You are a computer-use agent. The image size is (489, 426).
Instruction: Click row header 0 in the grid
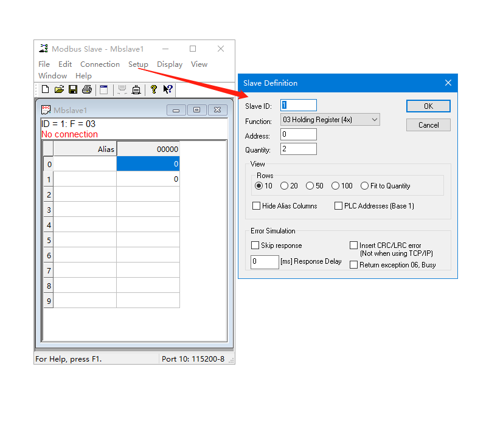tap(49, 164)
